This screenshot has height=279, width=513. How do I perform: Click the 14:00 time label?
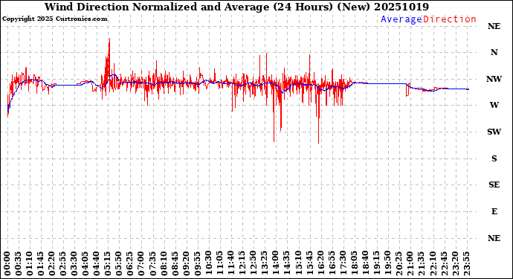click(x=276, y=264)
